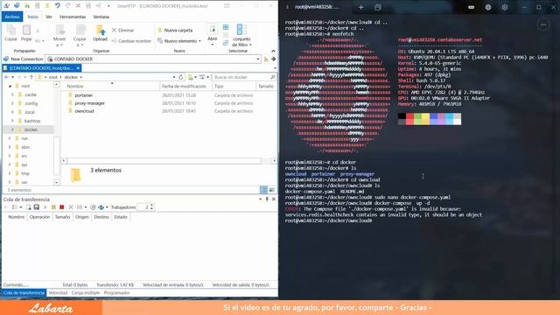The width and height of the screenshot is (560, 315).
Task: Click the Pegar clipboard button
Action: click(26, 33)
